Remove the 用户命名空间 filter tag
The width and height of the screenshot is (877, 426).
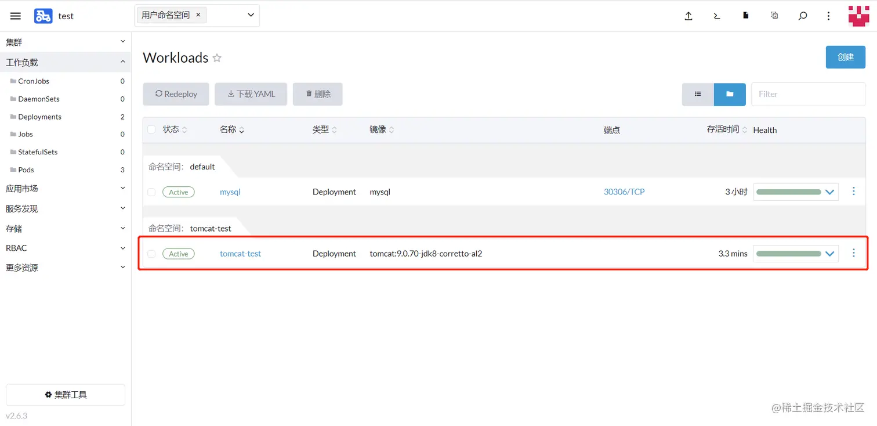tap(198, 15)
